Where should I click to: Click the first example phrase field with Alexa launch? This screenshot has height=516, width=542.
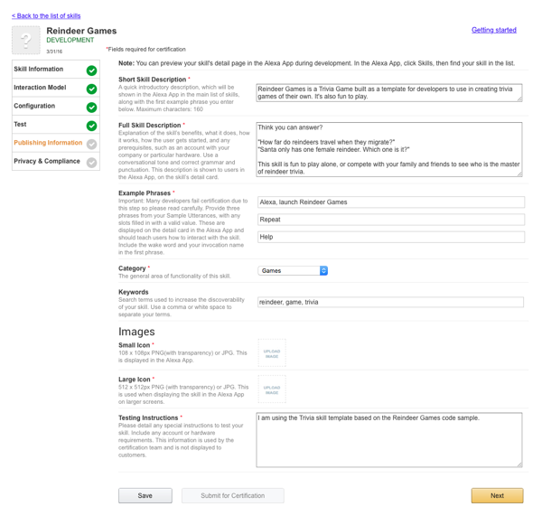(391, 202)
